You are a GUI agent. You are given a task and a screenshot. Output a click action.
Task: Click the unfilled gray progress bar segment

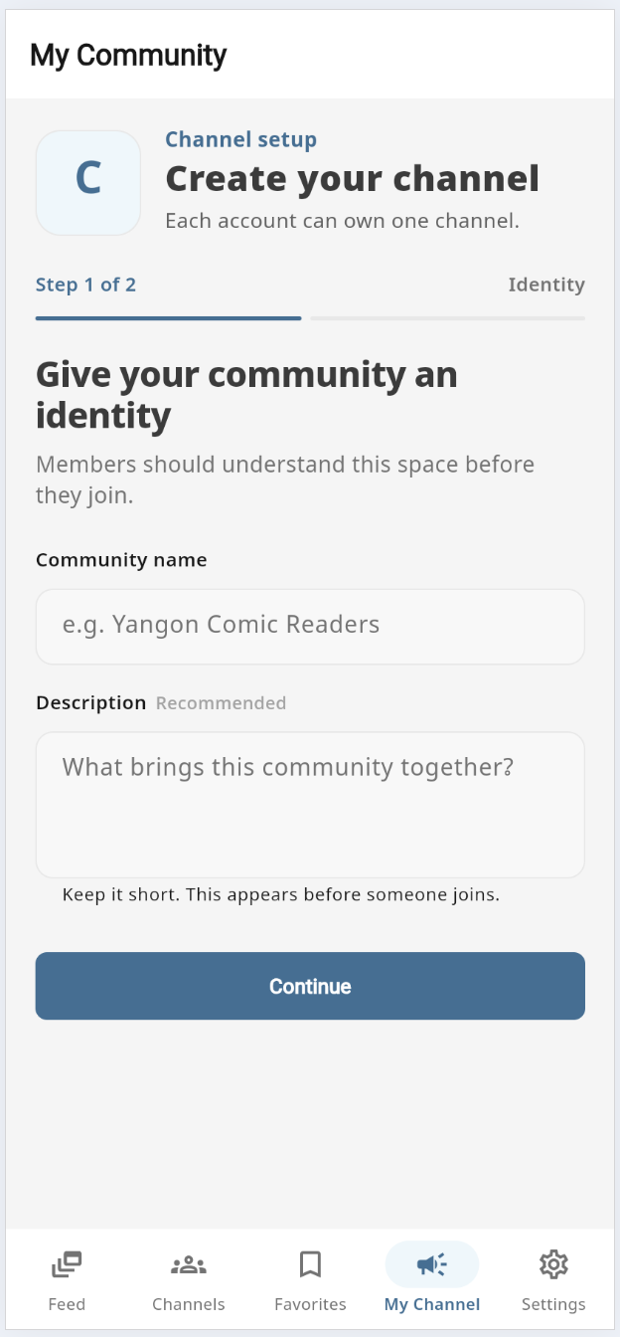tap(448, 318)
